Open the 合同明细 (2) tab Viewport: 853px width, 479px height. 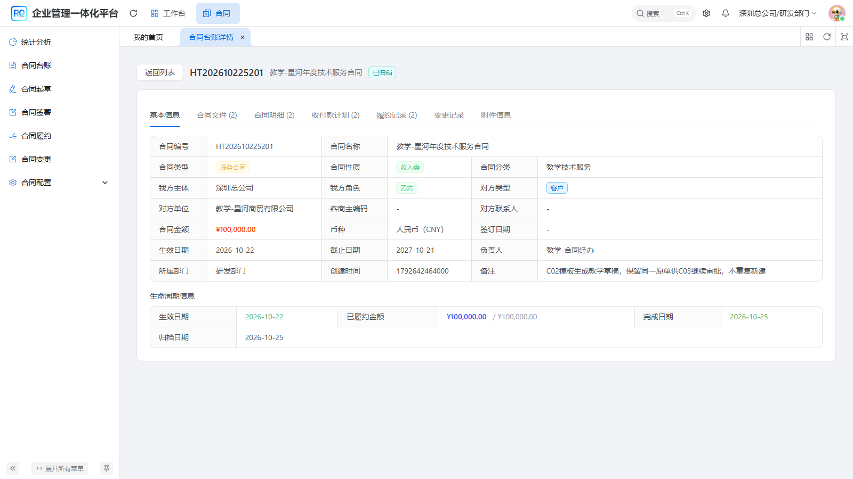pyautogui.click(x=275, y=115)
